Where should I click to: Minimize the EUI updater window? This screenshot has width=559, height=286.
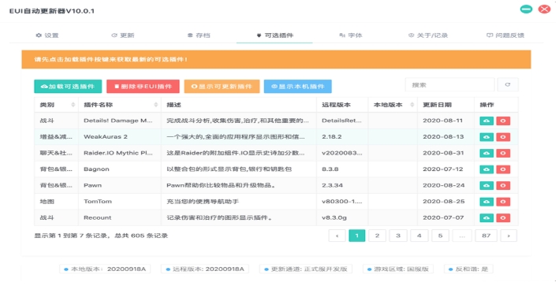(526, 9)
